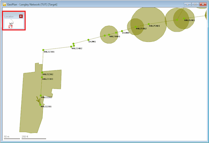This screenshot has width=209, height=143.
Task: Select node 44622301
Action: [x=43, y=50]
